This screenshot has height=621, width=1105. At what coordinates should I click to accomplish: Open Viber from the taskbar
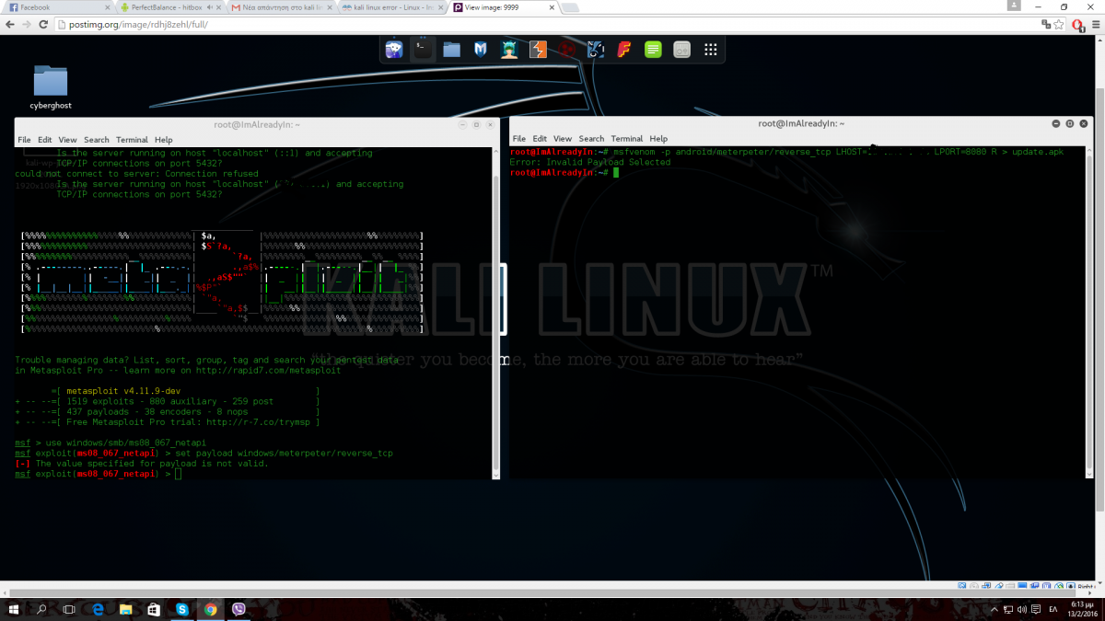coord(239,609)
